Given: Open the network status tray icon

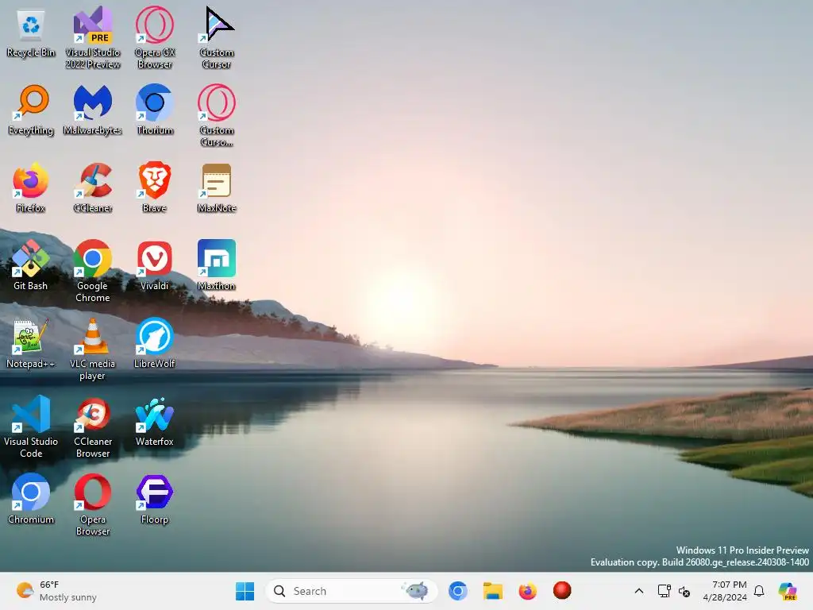Looking at the screenshot, I should pos(665,591).
